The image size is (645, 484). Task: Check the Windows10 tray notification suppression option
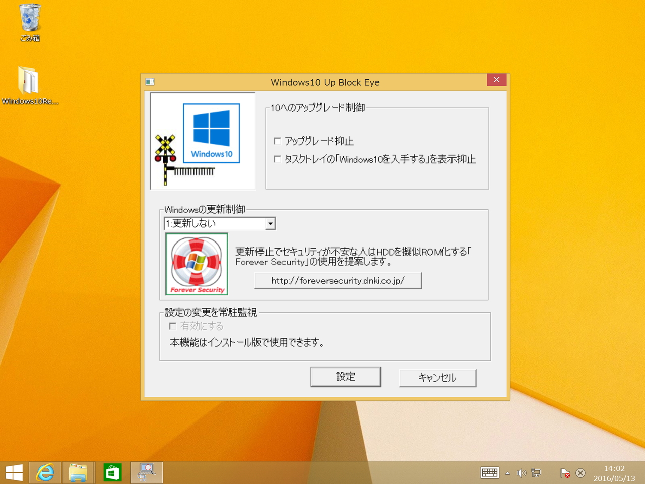coord(277,159)
